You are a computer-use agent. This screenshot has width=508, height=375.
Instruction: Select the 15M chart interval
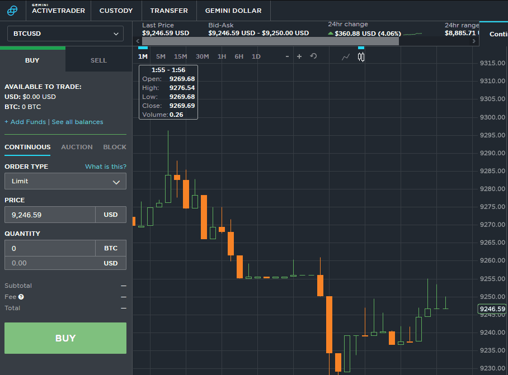point(181,56)
